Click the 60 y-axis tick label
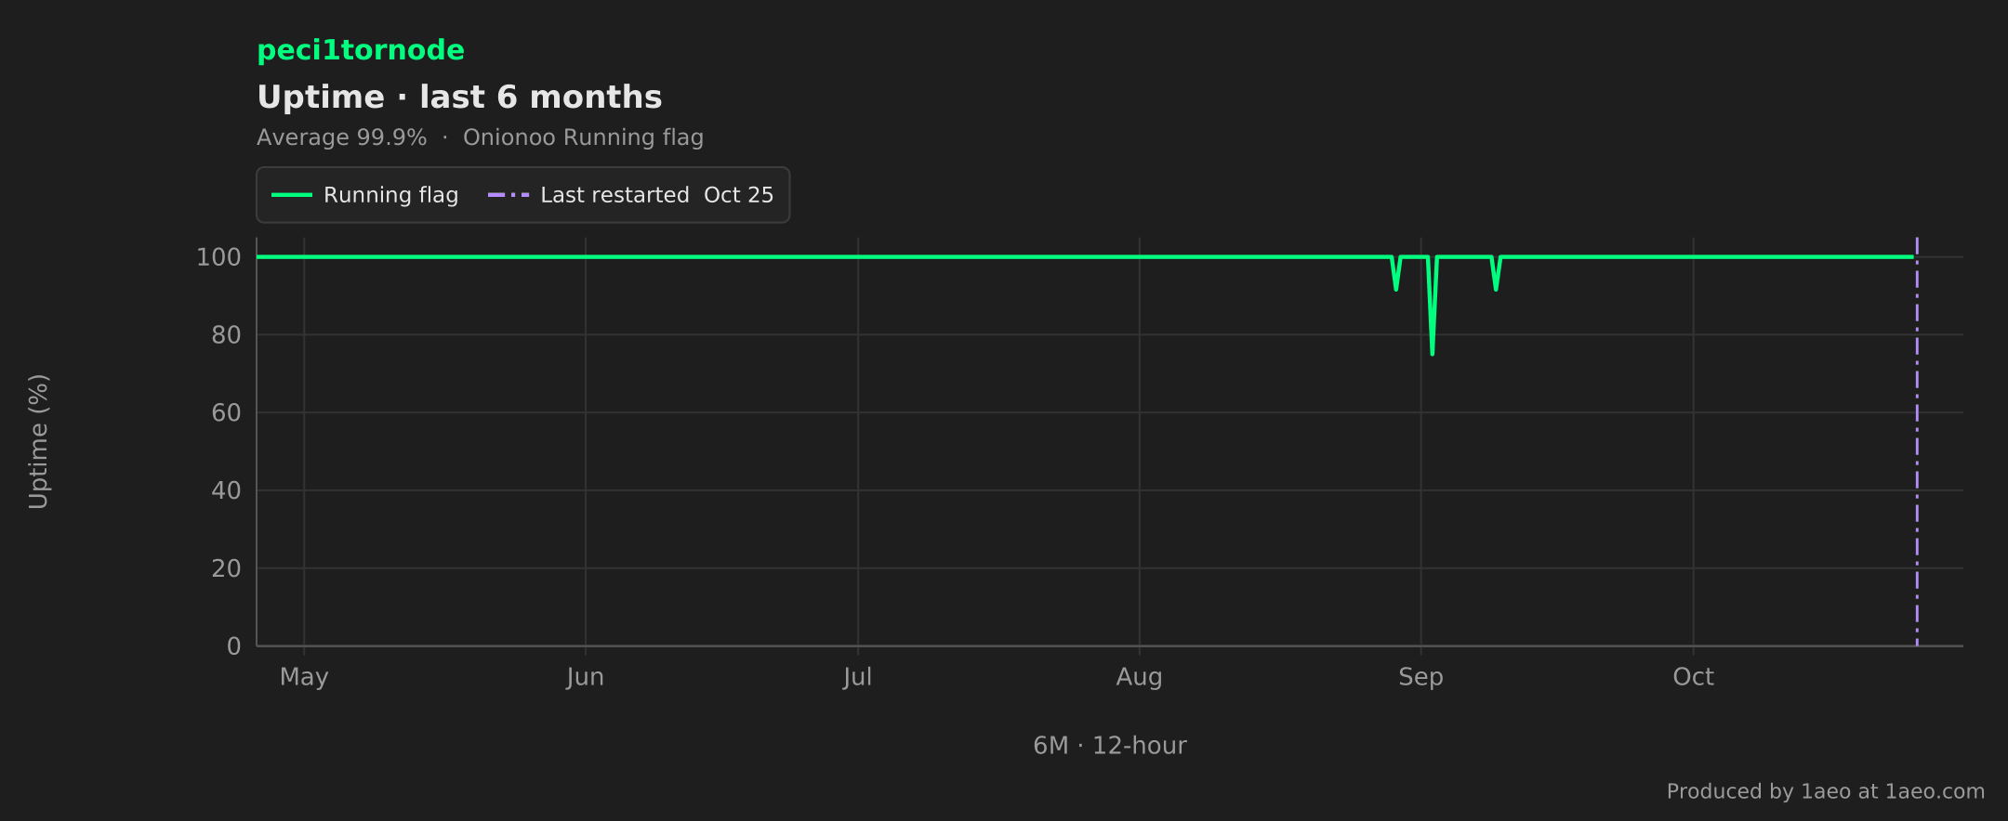 (x=226, y=412)
